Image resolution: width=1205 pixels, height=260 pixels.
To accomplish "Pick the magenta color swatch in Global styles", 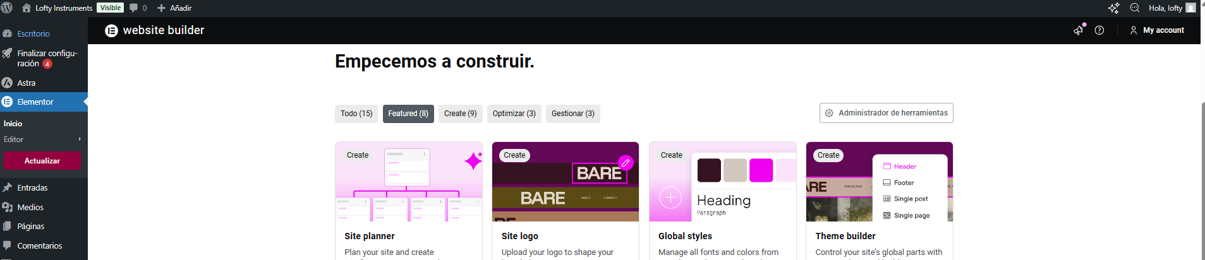I will pyautogui.click(x=761, y=170).
